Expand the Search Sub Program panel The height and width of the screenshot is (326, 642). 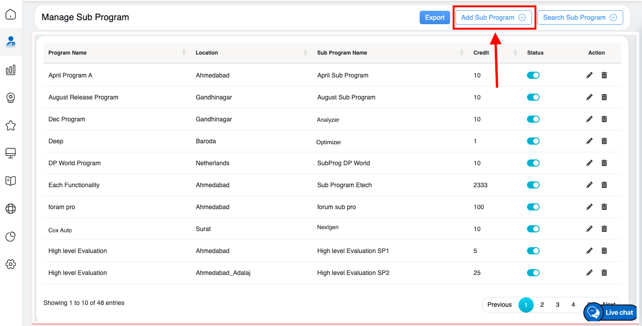tap(579, 17)
